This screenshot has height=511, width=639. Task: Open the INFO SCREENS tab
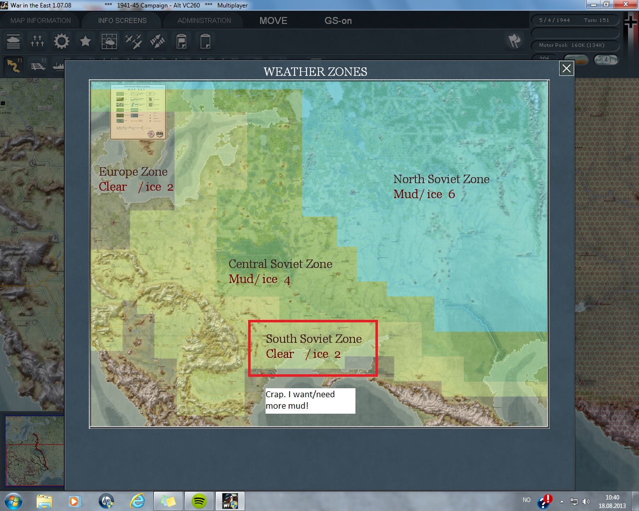122,20
